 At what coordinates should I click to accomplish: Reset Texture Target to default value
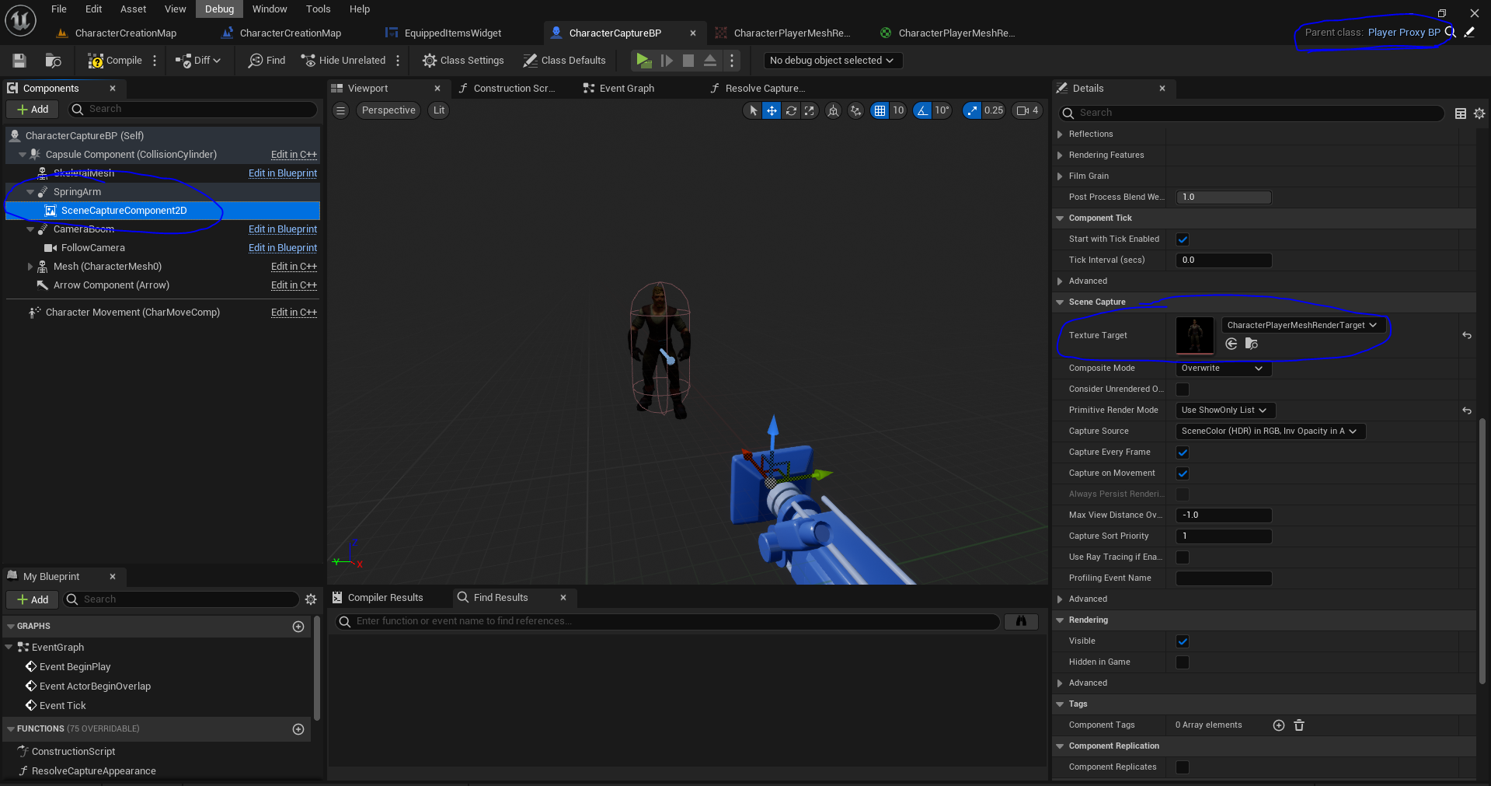coord(1467,336)
